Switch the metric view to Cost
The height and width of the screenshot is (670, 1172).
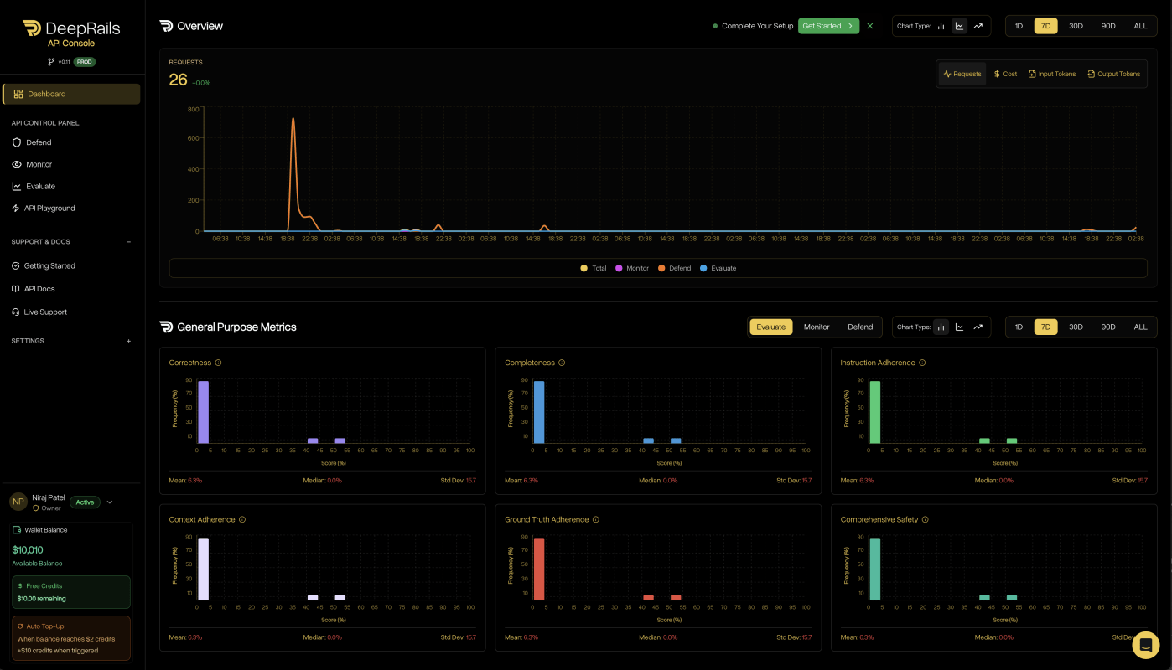tap(1005, 74)
